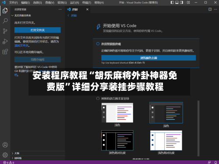This screenshot has width=219, height=164.
Task: Toggle the primary side bar layout icon
Action: [x=172, y=3]
